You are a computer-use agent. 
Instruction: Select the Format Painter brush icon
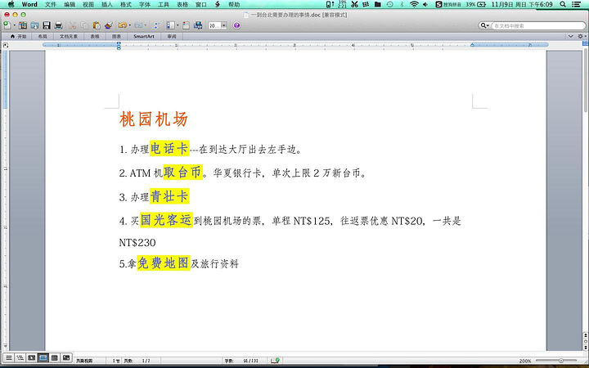coord(108,25)
